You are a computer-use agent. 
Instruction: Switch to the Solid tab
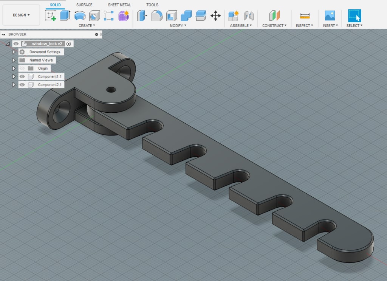coord(55,5)
